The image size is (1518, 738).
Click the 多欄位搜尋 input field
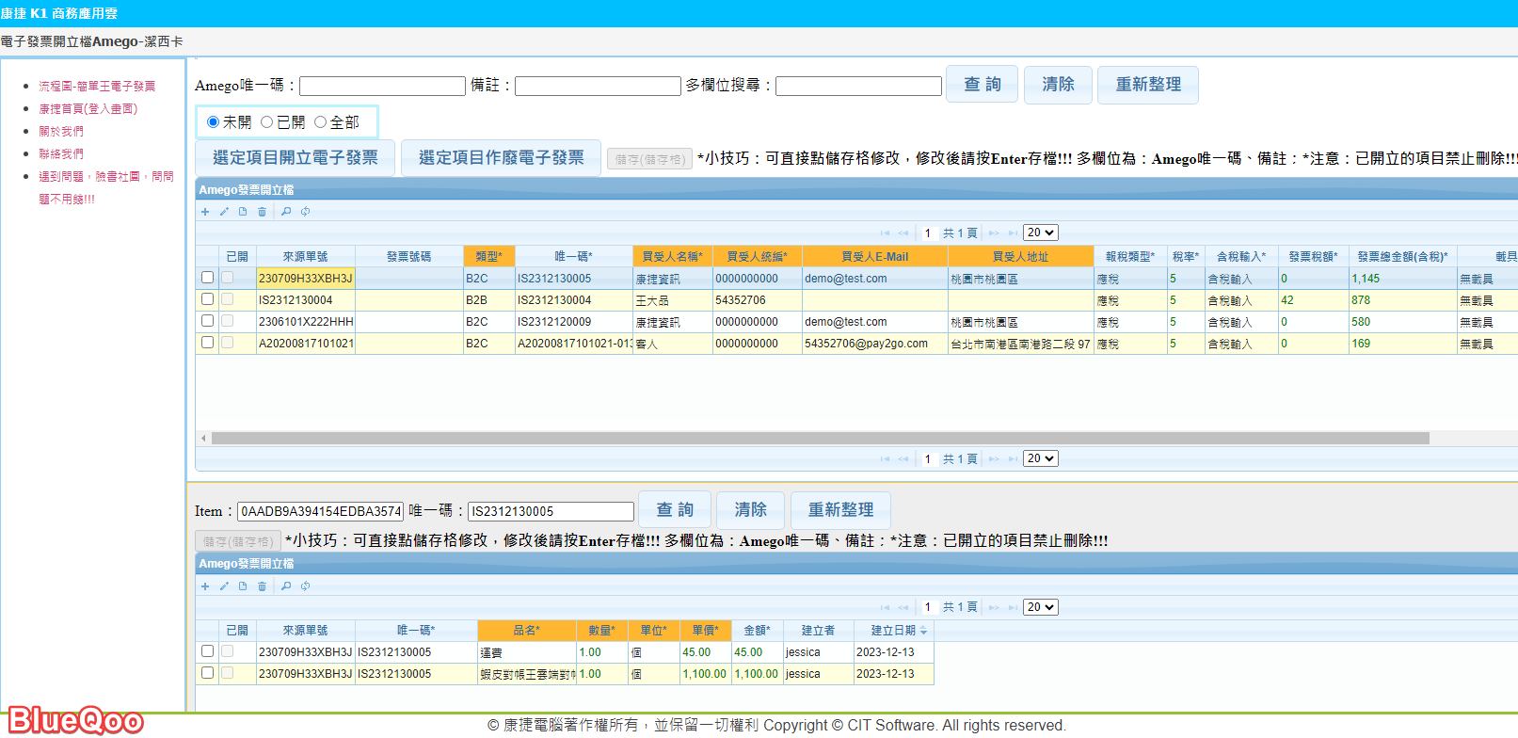pos(858,87)
